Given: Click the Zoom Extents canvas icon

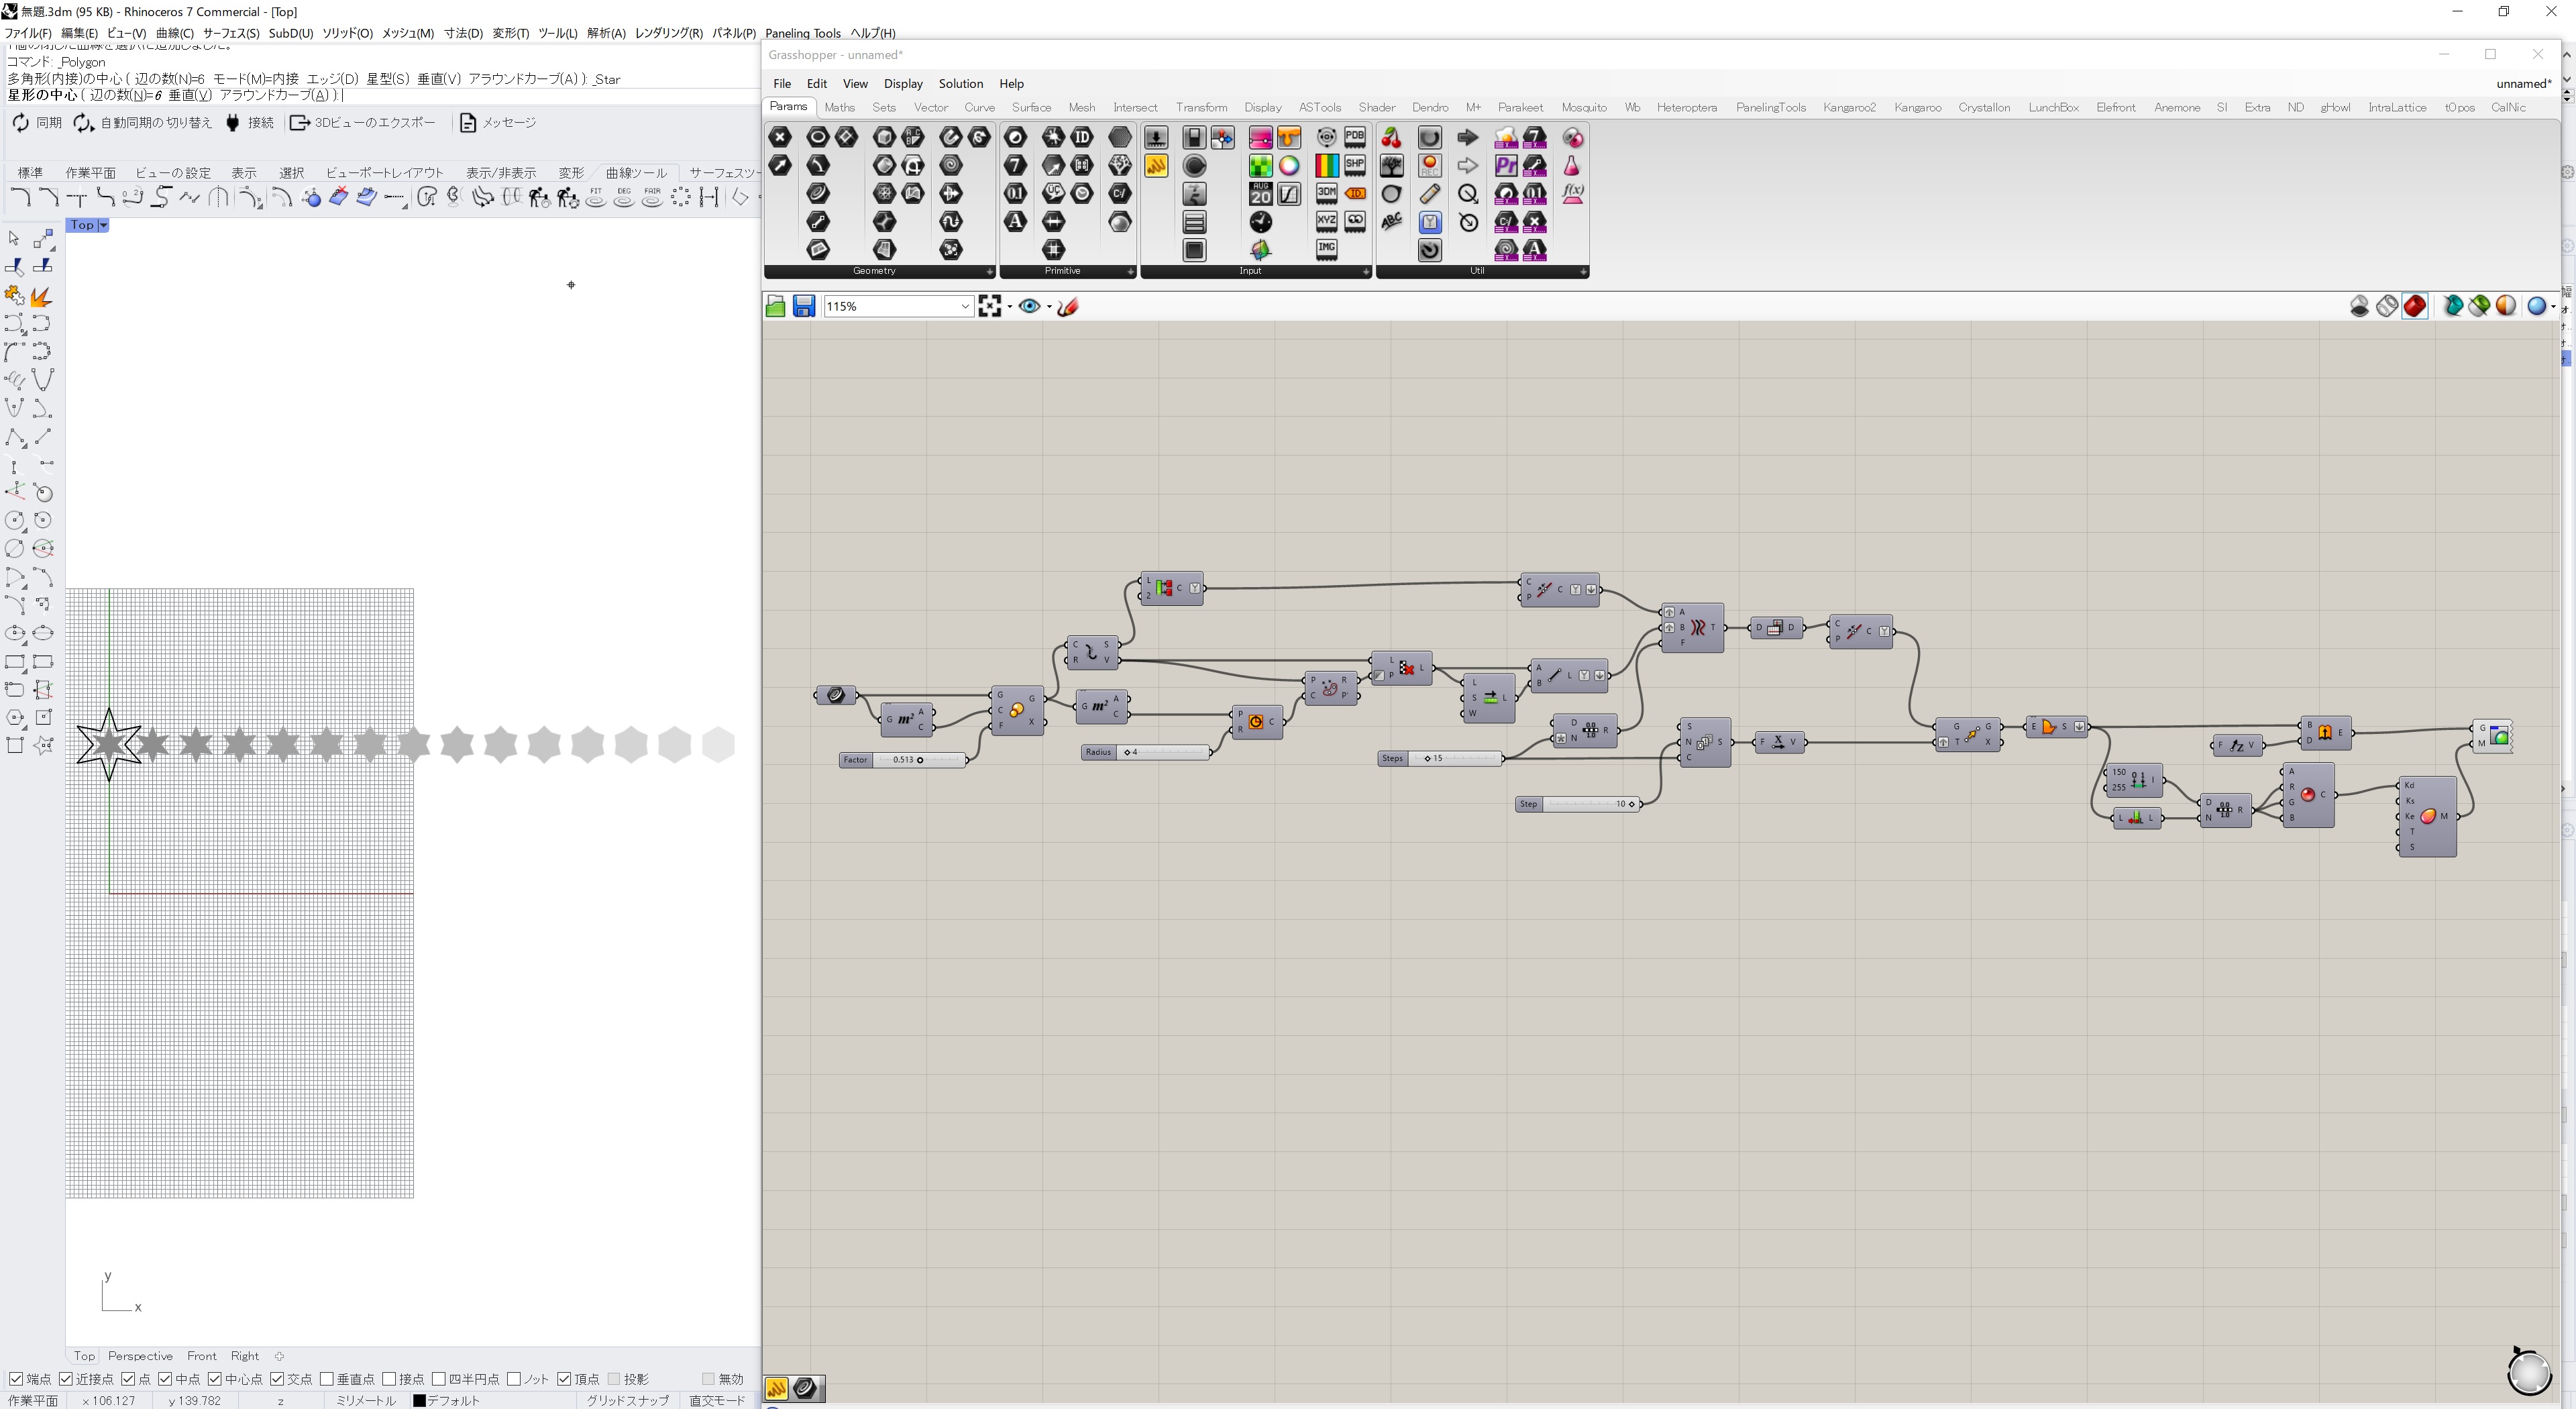Looking at the screenshot, I should coord(990,306).
